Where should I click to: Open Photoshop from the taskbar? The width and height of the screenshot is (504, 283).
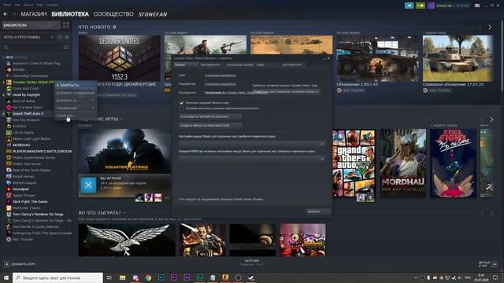[x=161, y=277]
